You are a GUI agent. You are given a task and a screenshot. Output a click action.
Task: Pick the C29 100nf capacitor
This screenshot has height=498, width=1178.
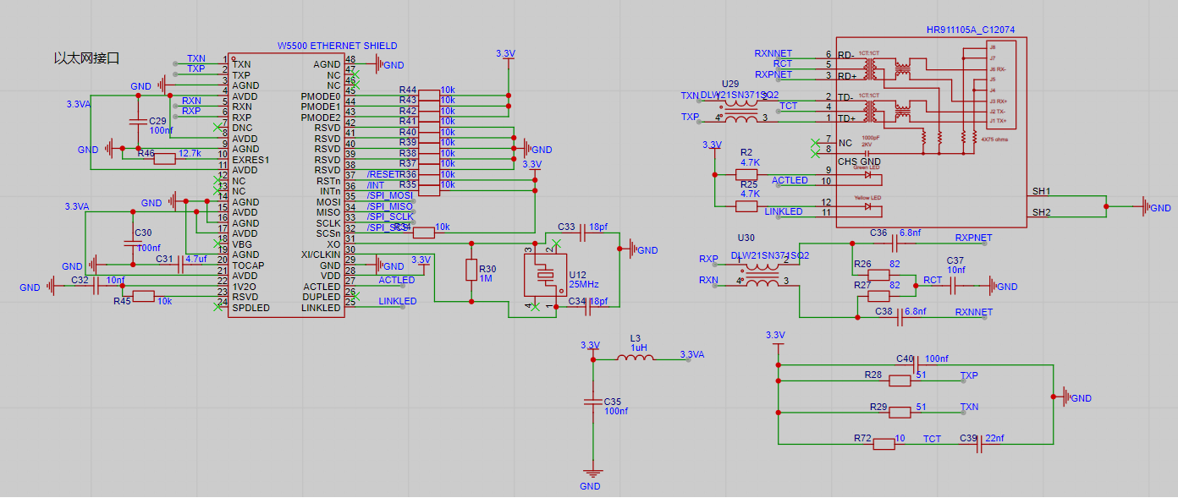pyautogui.click(x=137, y=121)
